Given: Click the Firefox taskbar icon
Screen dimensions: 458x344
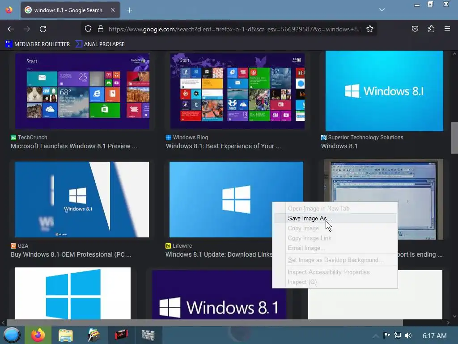Looking at the screenshot, I should 38,335.
